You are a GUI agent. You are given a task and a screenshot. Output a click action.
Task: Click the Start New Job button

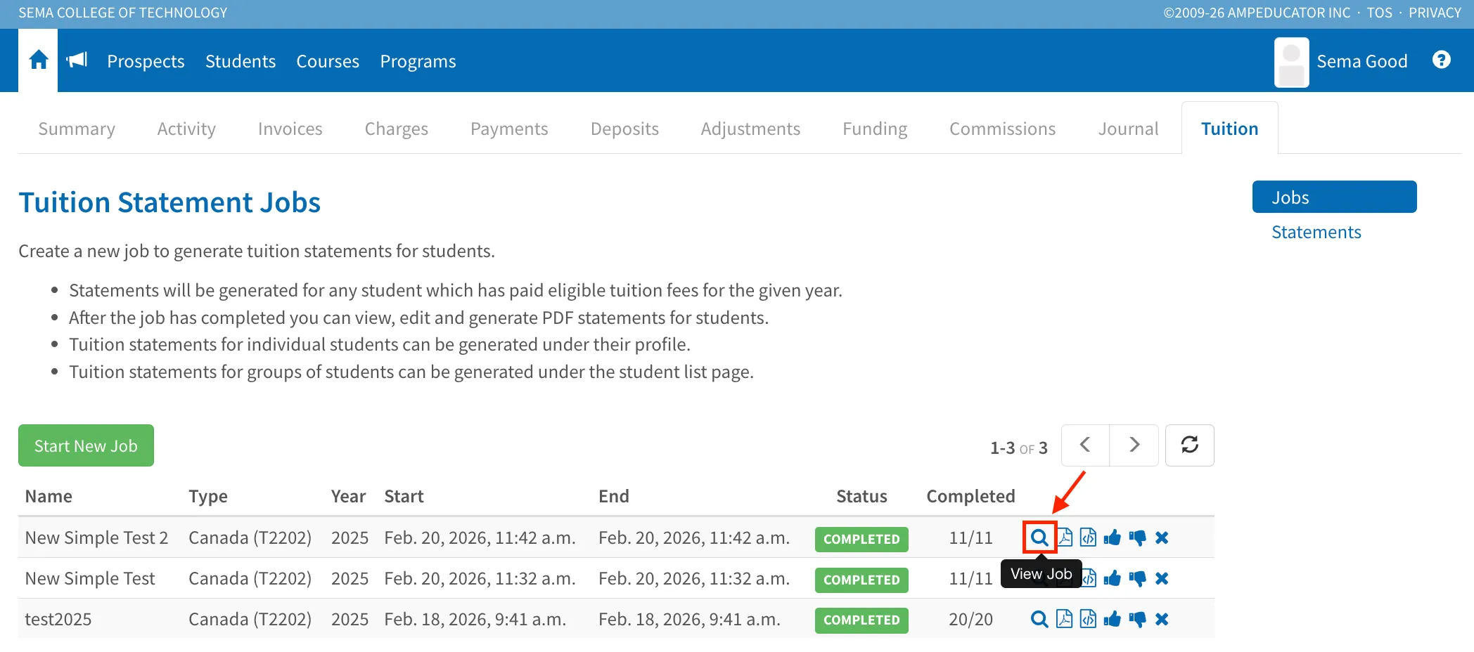click(86, 445)
